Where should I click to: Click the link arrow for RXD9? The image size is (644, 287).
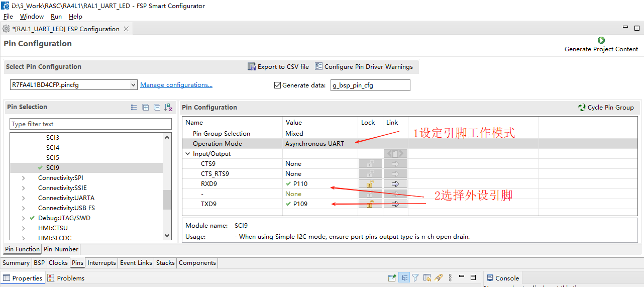click(395, 183)
